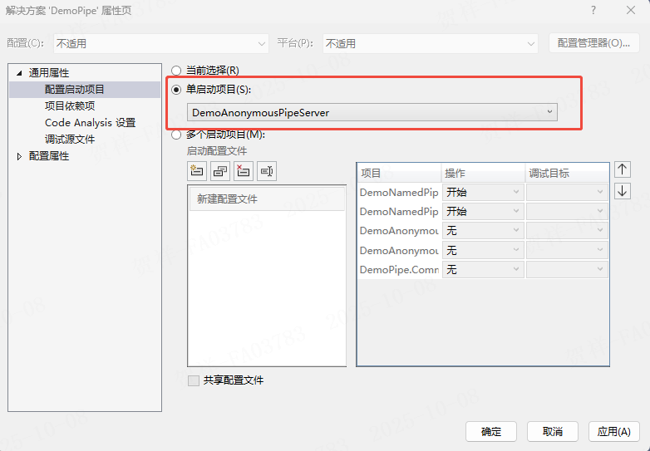
Task: Expand the 配置属性 tree node
Action: pos(19,156)
